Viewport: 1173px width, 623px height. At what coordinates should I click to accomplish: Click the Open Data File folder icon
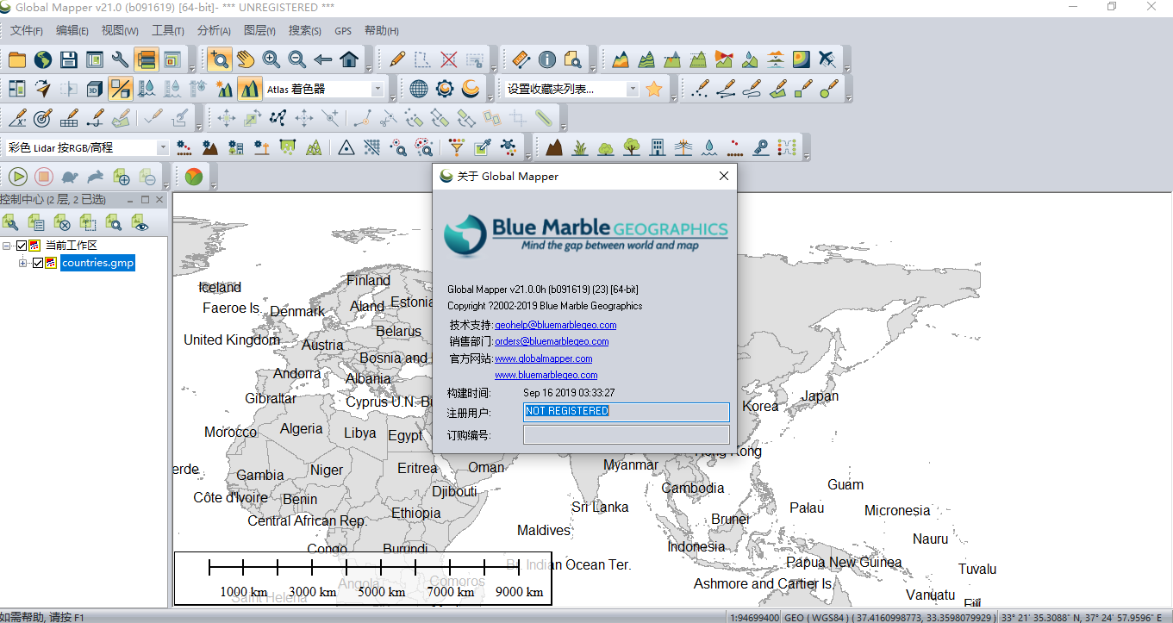pos(17,59)
